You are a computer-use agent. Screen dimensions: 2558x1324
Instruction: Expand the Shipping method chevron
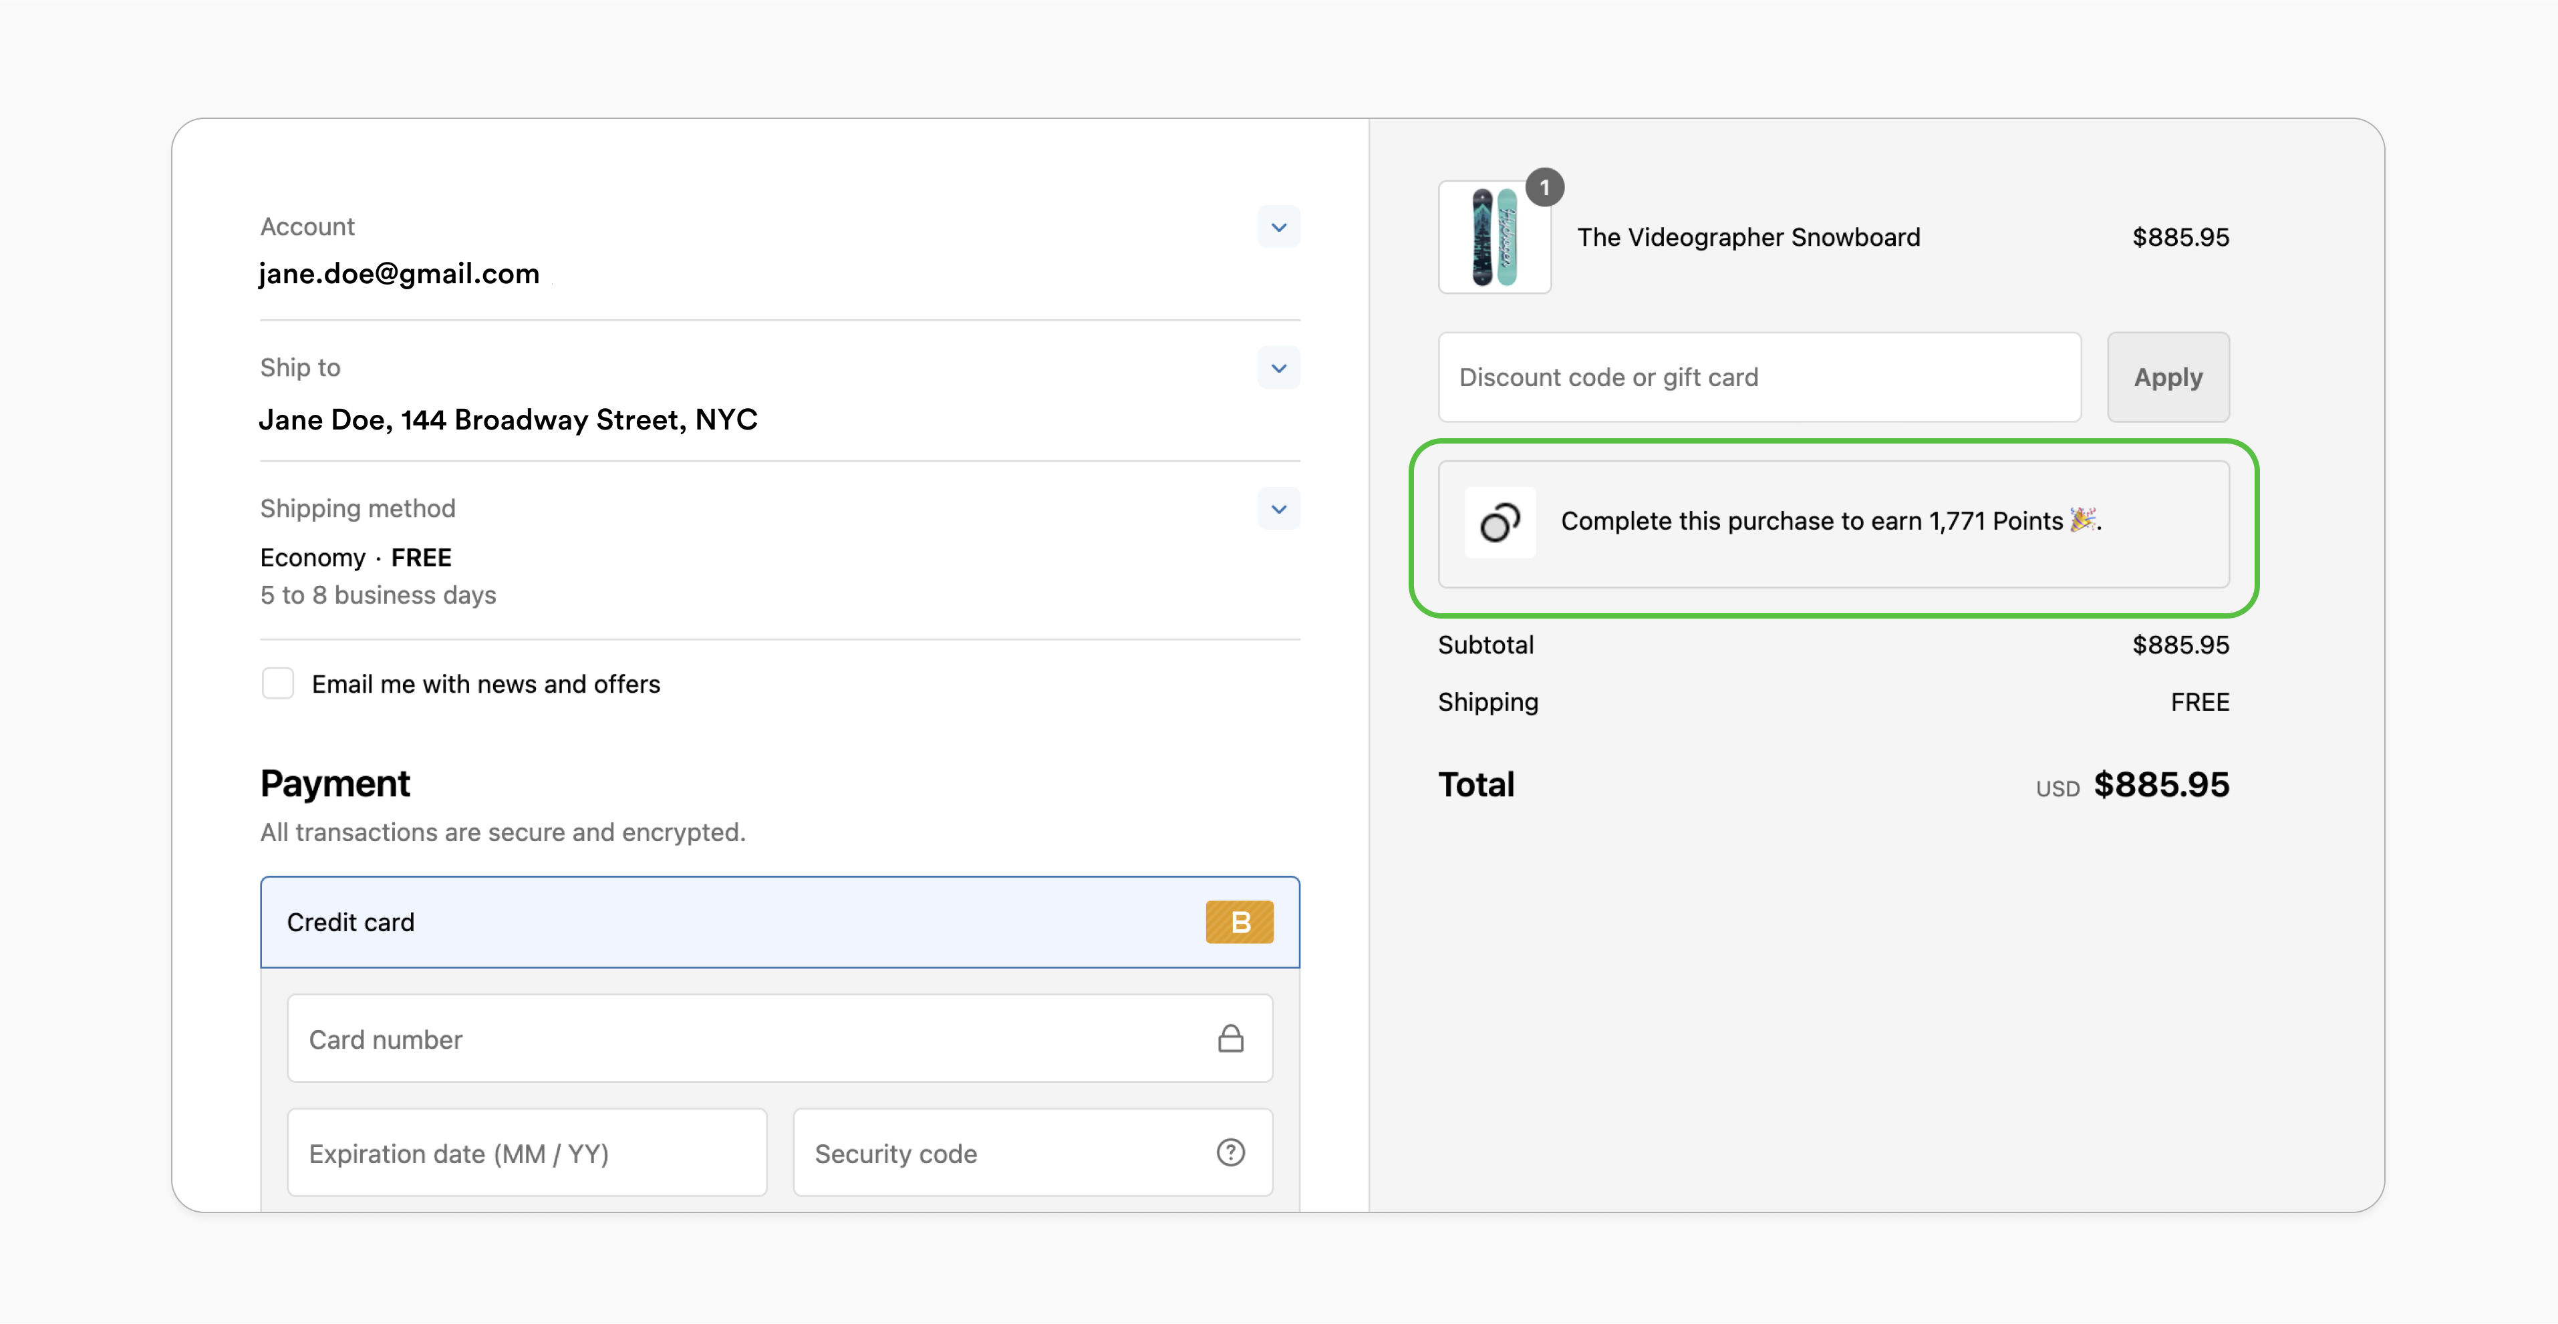click(x=1278, y=509)
